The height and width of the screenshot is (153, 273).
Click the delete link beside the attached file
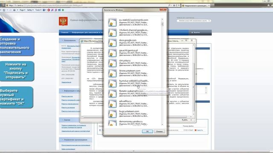click(200, 130)
